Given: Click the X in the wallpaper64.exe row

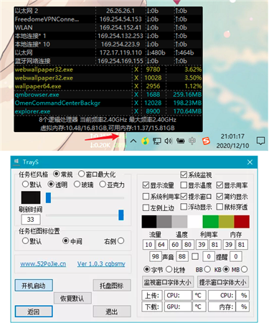Looking at the screenshot, I should (136, 86).
